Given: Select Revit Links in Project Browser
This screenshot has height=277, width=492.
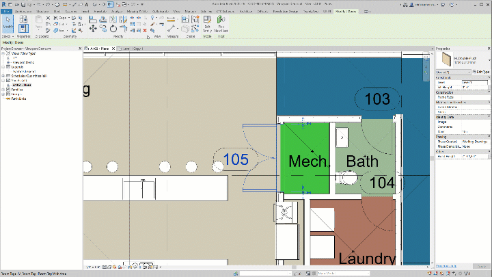Looking at the screenshot, I should pos(18,98).
